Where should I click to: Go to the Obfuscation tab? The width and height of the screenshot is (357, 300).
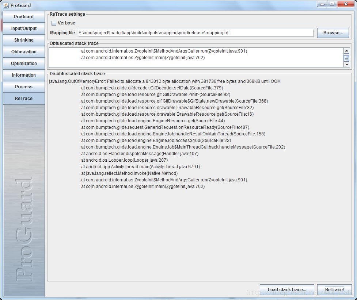point(24,52)
